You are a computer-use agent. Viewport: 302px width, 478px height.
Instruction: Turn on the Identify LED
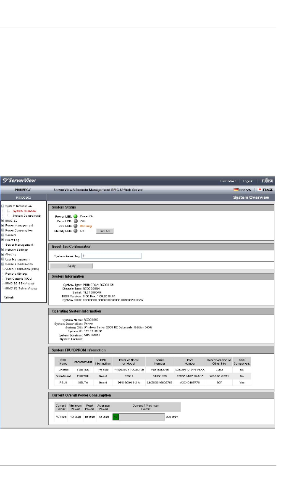point(105,231)
